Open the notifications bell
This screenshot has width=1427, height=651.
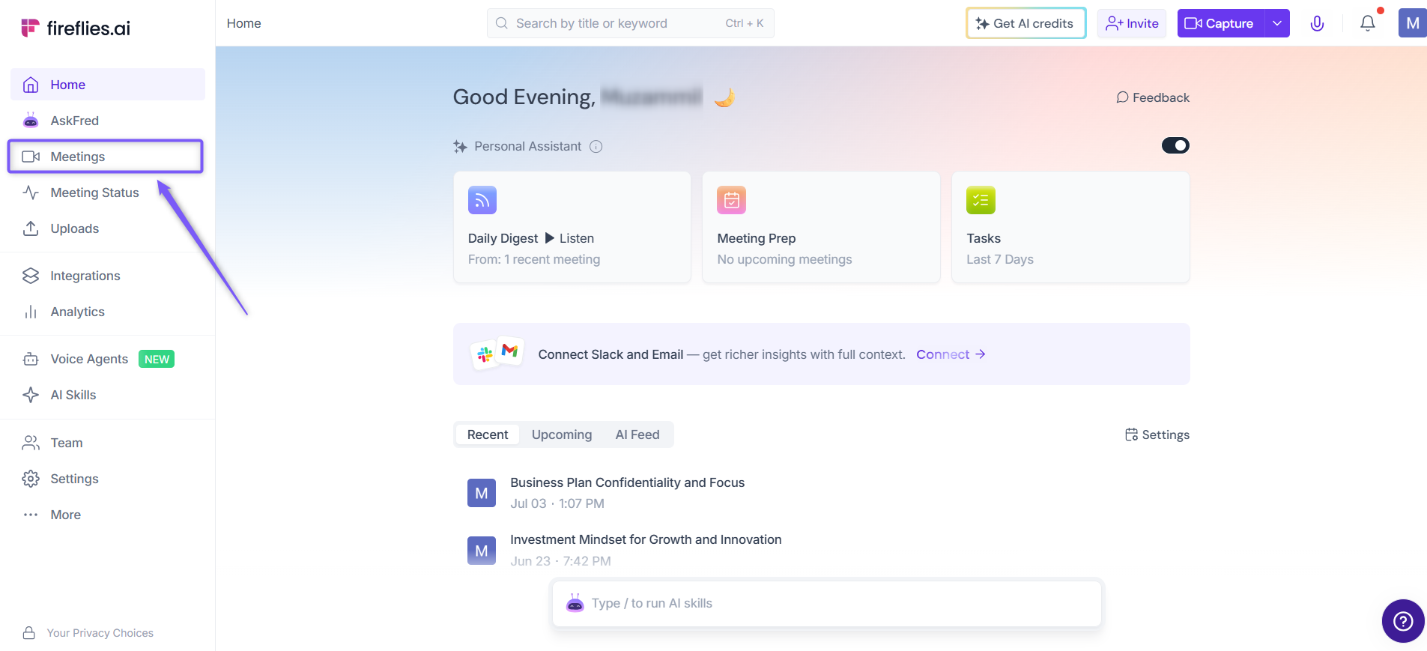point(1368,23)
